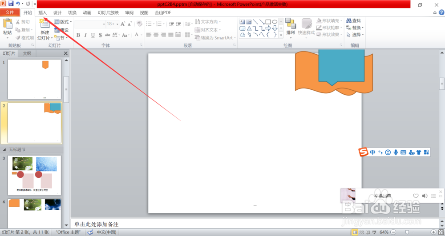Click the Paste (粘贴) clipboard icon

point(8,24)
